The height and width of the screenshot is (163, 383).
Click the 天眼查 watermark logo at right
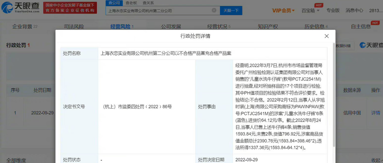[371, 45]
